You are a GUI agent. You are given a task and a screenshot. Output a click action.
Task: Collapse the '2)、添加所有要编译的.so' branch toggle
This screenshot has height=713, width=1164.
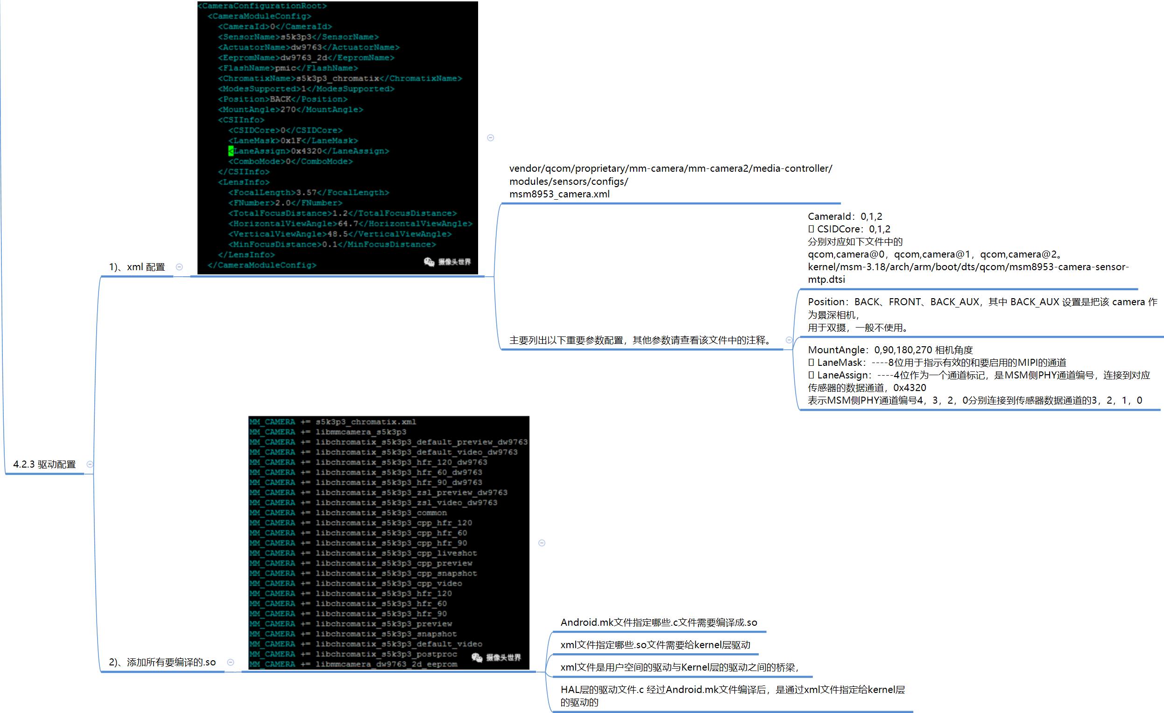tap(231, 662)
